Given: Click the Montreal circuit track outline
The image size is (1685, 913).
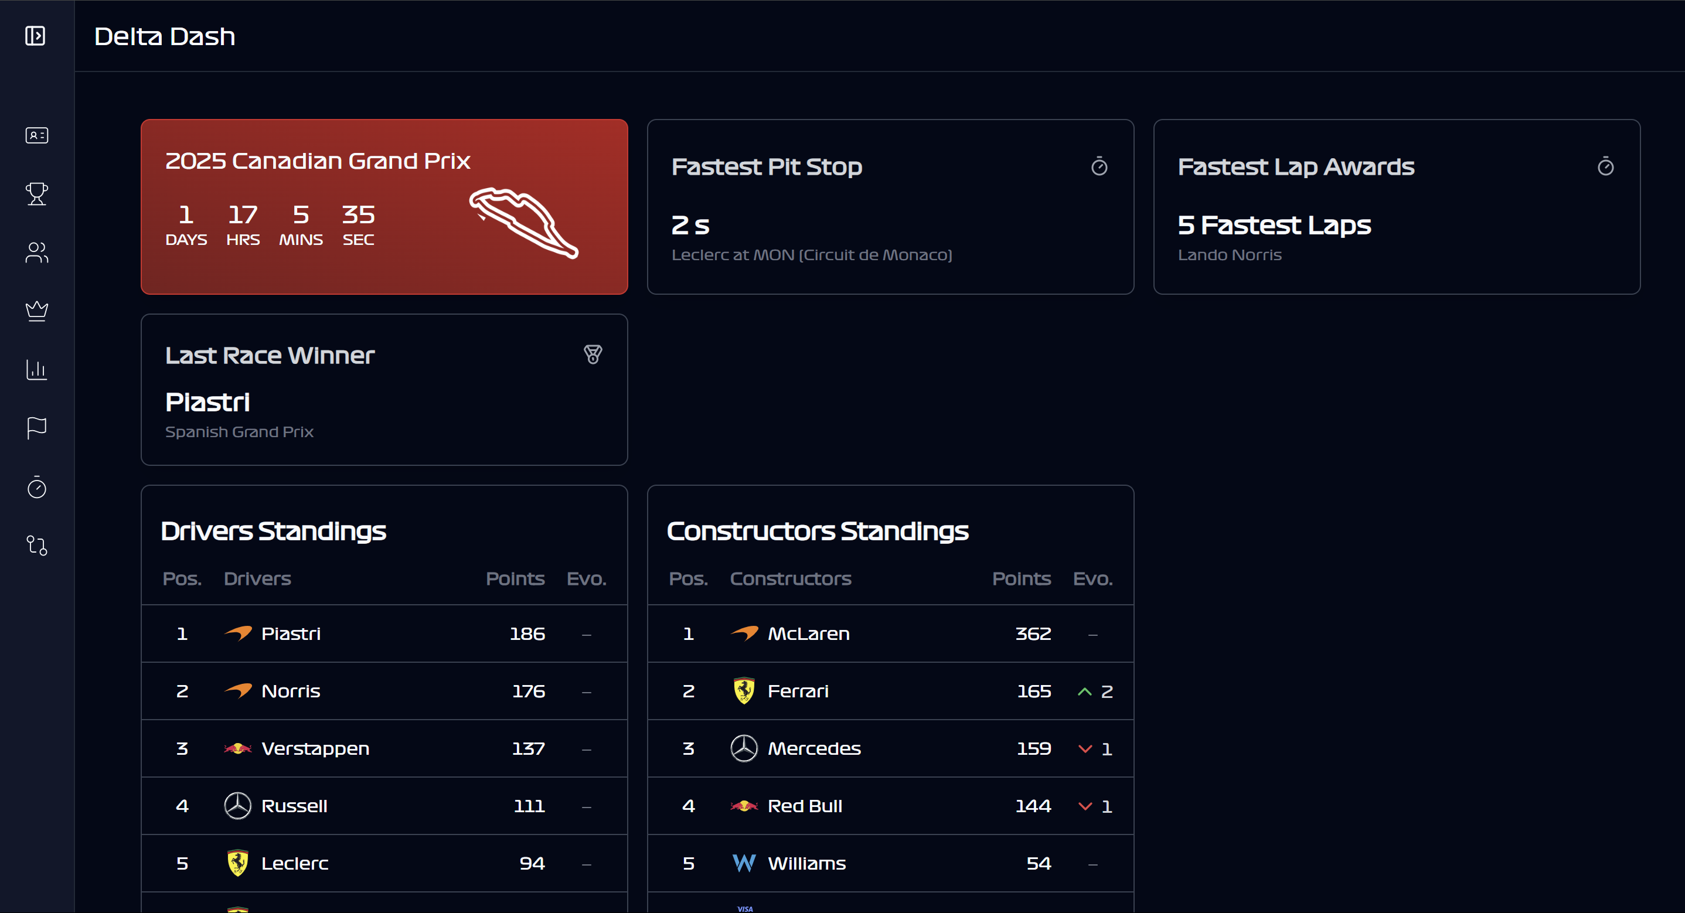Looking at the screenshot, I should click(x=523, y=222).
